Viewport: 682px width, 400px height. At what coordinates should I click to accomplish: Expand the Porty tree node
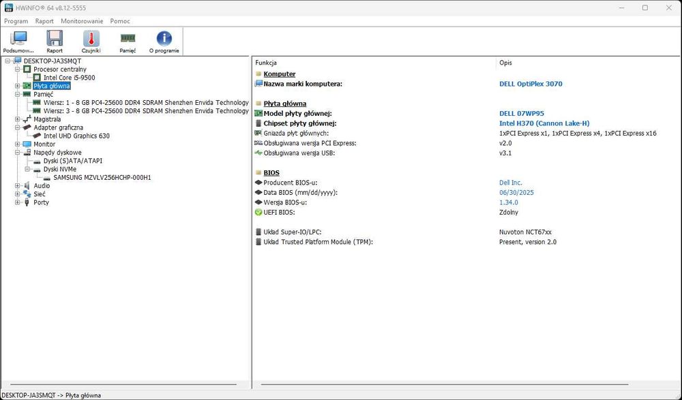coord(18,202)
